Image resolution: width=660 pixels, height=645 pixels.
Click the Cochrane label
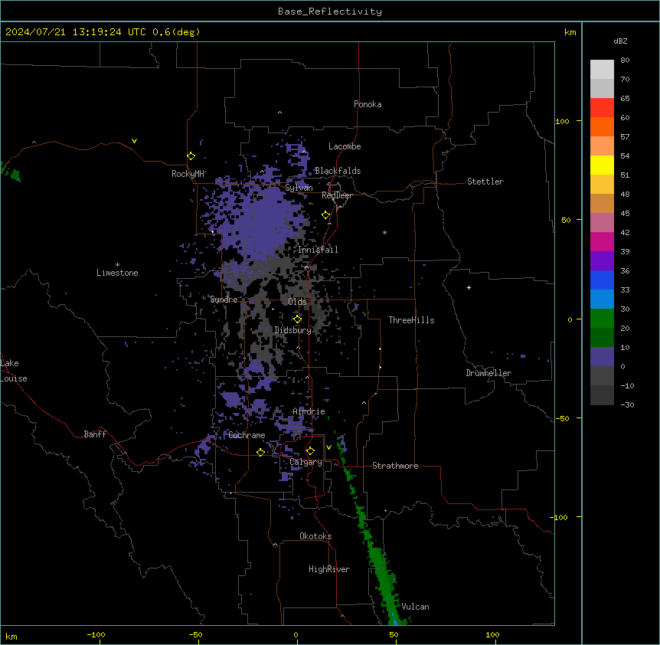(x=247, y=435)
